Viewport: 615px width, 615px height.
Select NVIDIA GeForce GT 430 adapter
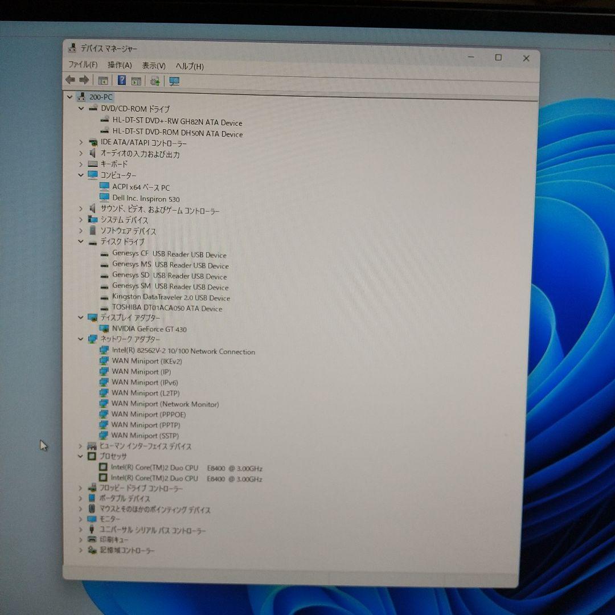(x=149, y=329)
